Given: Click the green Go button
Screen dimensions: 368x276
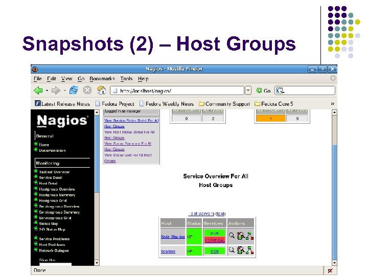Looking at the screenshot, I should pos(263,90).
